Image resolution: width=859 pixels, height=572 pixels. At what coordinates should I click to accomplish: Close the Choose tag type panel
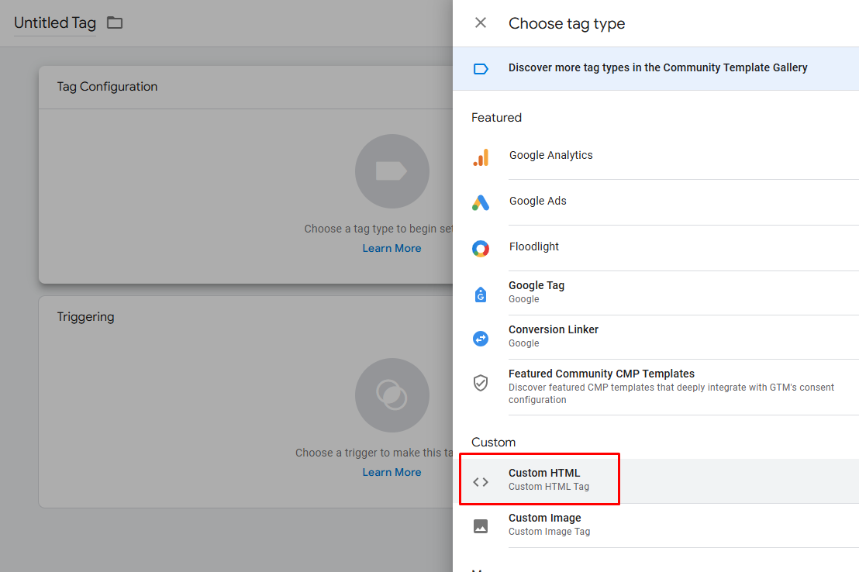(481, 23)
